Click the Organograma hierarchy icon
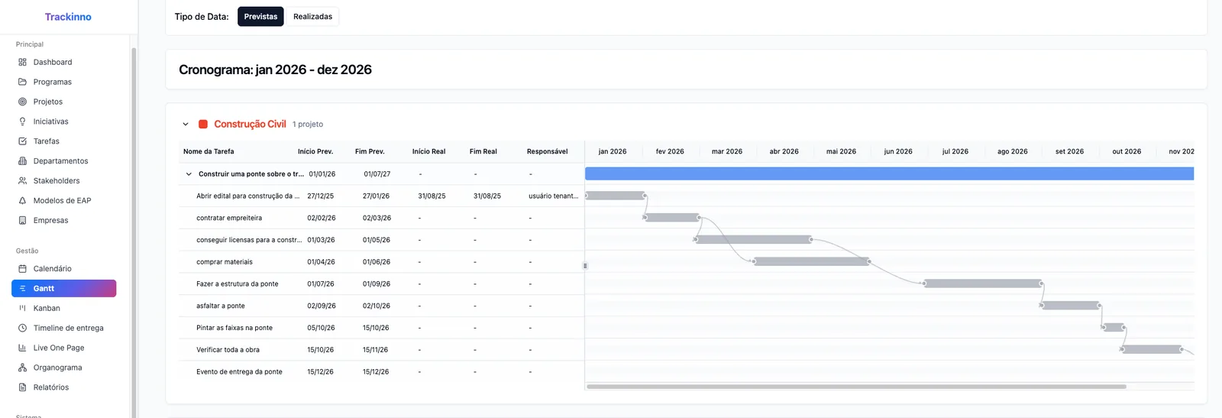The height and width of the screenshot is (418, 1222). click(22, 368)
